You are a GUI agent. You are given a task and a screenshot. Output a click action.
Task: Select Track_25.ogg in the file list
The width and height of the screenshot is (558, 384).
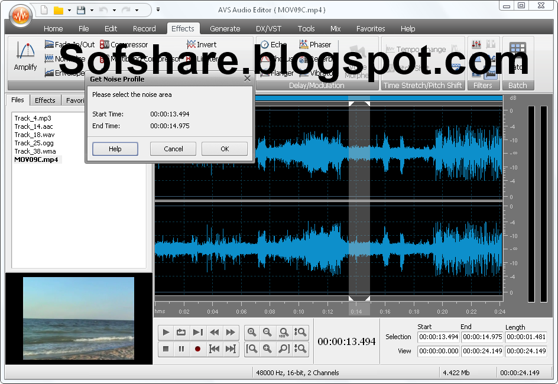34,143
